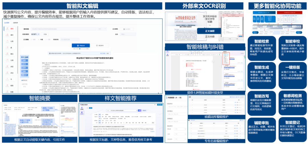Open the 印发时间 date picker
Screen dimensions: 308x144
coord(70,39)
